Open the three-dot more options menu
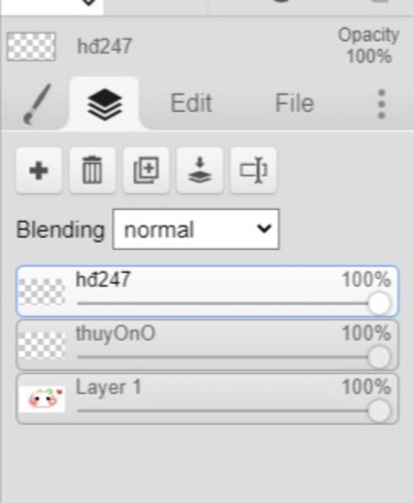Viewport: 414px width, 503px height. [381, 104]
